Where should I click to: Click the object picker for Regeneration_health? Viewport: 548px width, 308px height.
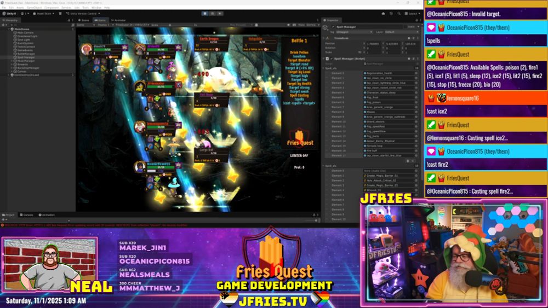[416, 73]
